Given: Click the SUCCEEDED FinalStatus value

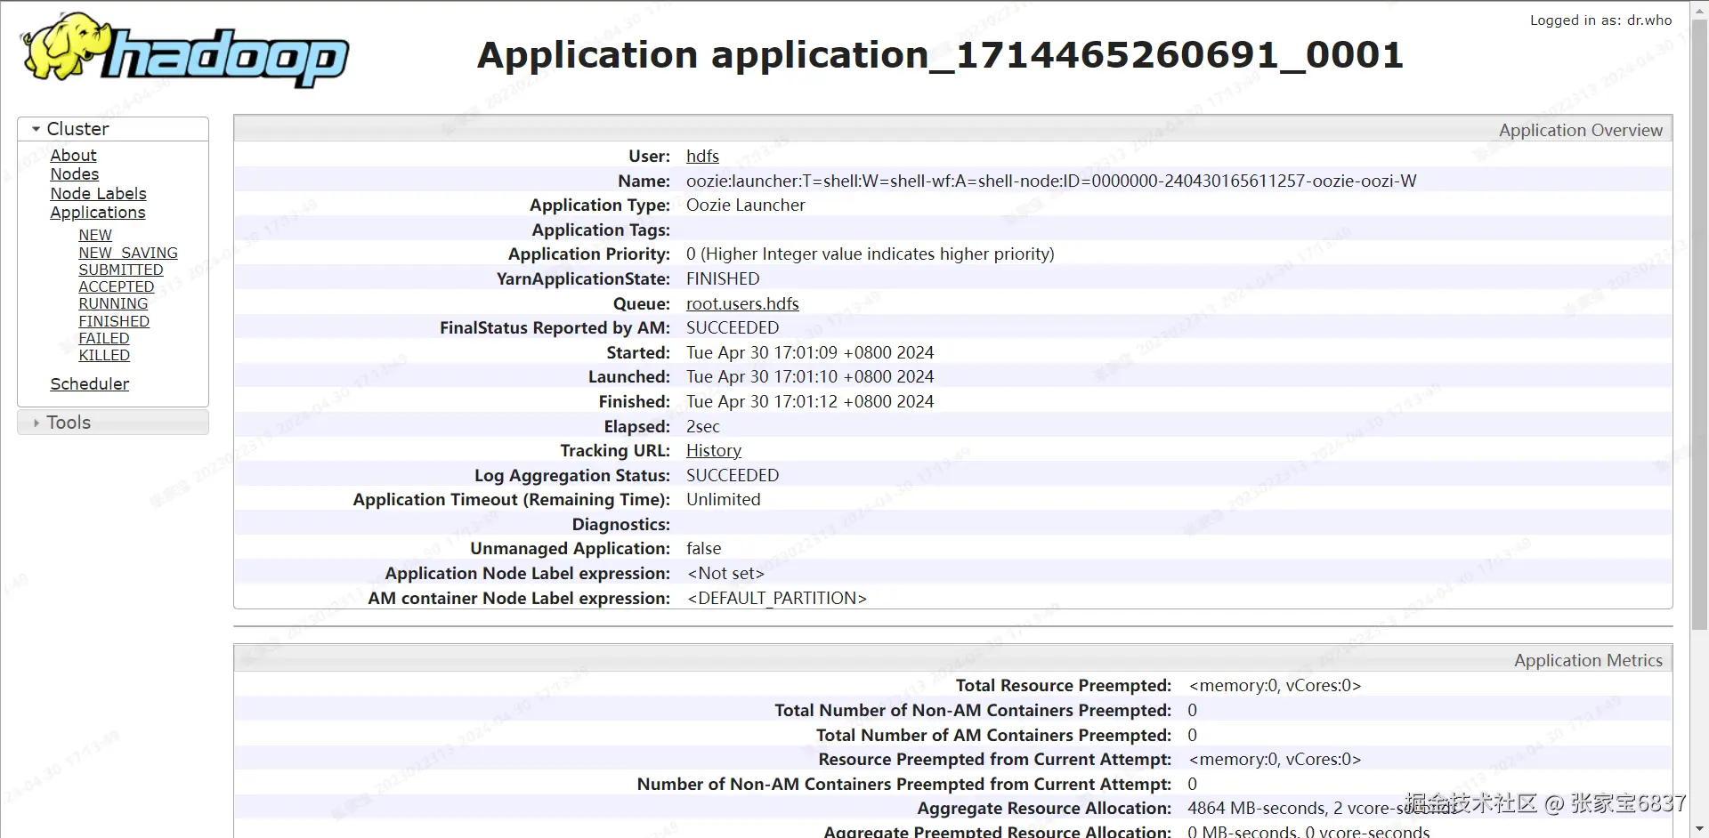Looking at the screenshot, I should (733, 328).
